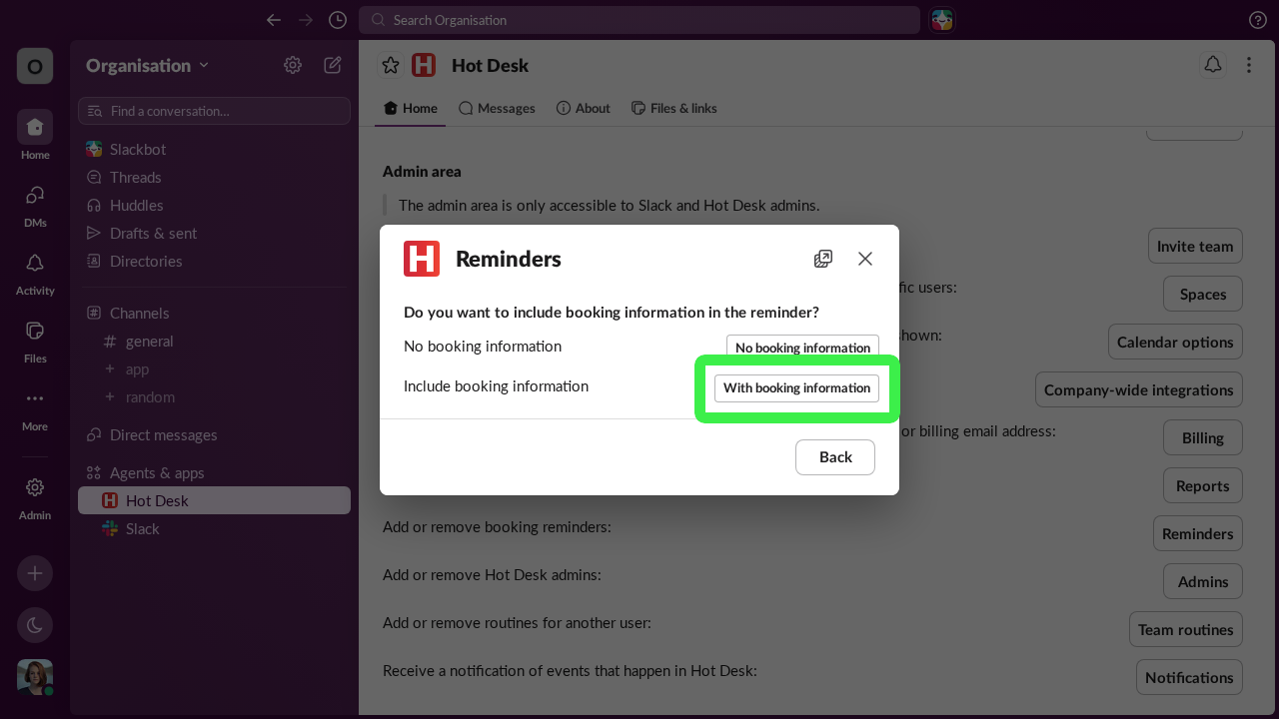Click the Hot Desk logo in the header

click(x=424, y=65)
